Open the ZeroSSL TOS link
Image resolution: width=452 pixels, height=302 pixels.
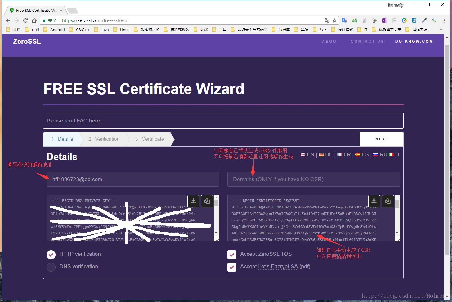coord(275,254)
